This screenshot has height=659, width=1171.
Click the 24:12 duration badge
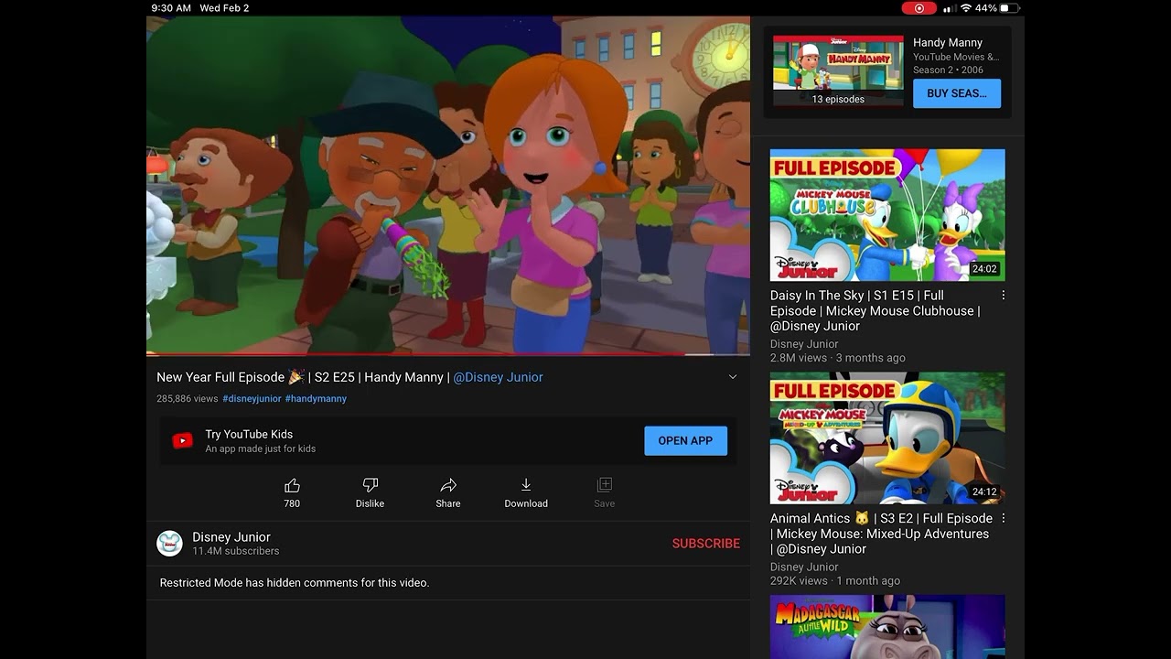984,492
